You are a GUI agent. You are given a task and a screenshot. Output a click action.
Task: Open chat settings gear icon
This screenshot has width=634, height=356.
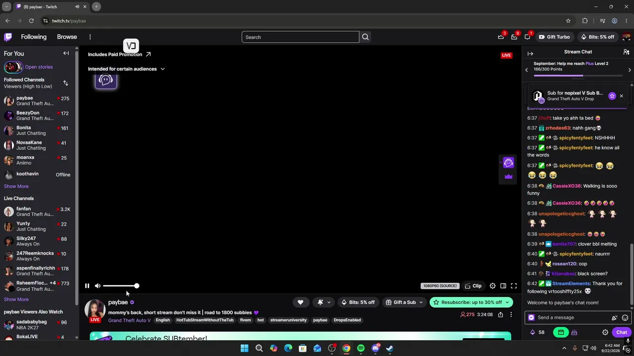605,332
